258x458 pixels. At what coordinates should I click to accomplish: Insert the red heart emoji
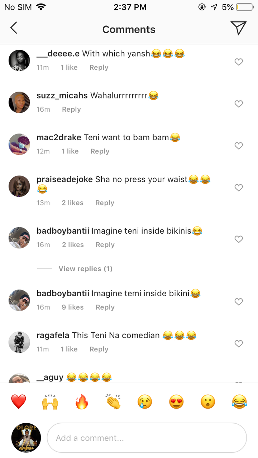pyautogui.click(x=18, y=401)
